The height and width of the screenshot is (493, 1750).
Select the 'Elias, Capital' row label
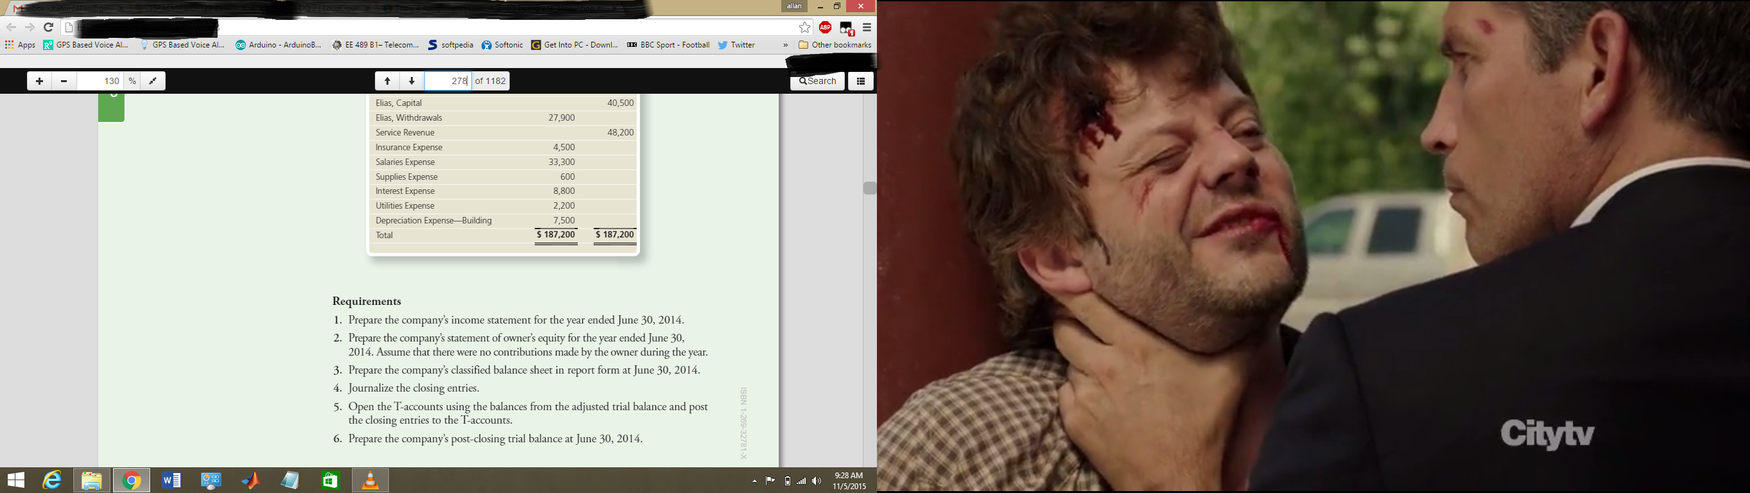[399, 103]
